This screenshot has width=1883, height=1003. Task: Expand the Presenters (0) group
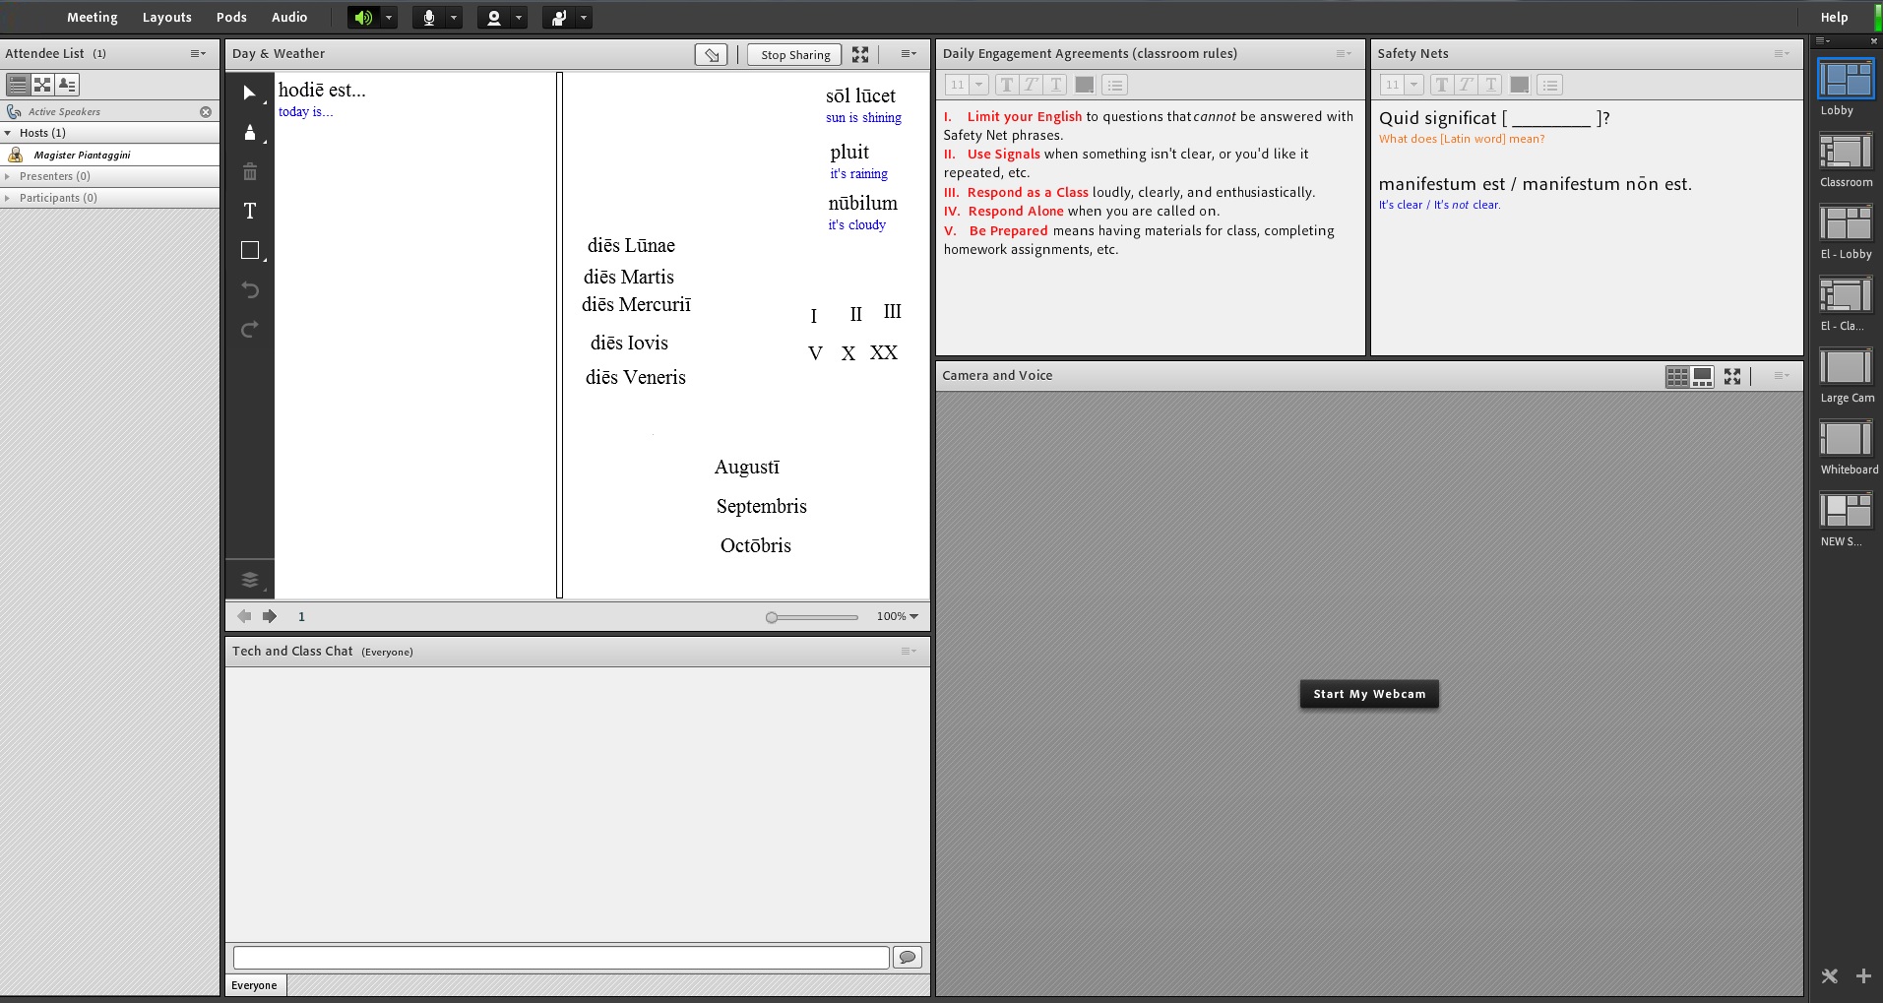8,176
